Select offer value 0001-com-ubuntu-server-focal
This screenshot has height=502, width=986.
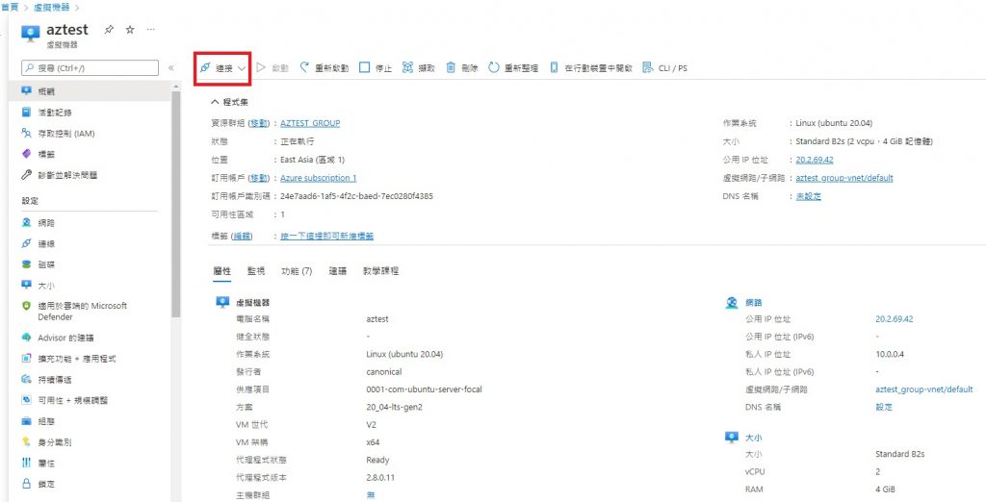coord(424,389)
